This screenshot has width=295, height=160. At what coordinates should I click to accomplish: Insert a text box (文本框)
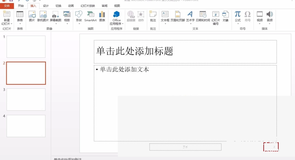[x=165, y=14]
